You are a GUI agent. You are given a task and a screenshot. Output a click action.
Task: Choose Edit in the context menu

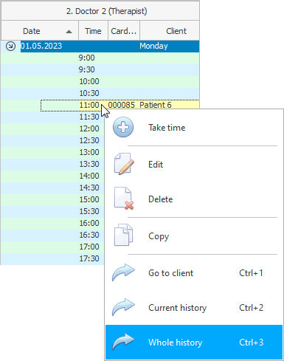[193, 165]
